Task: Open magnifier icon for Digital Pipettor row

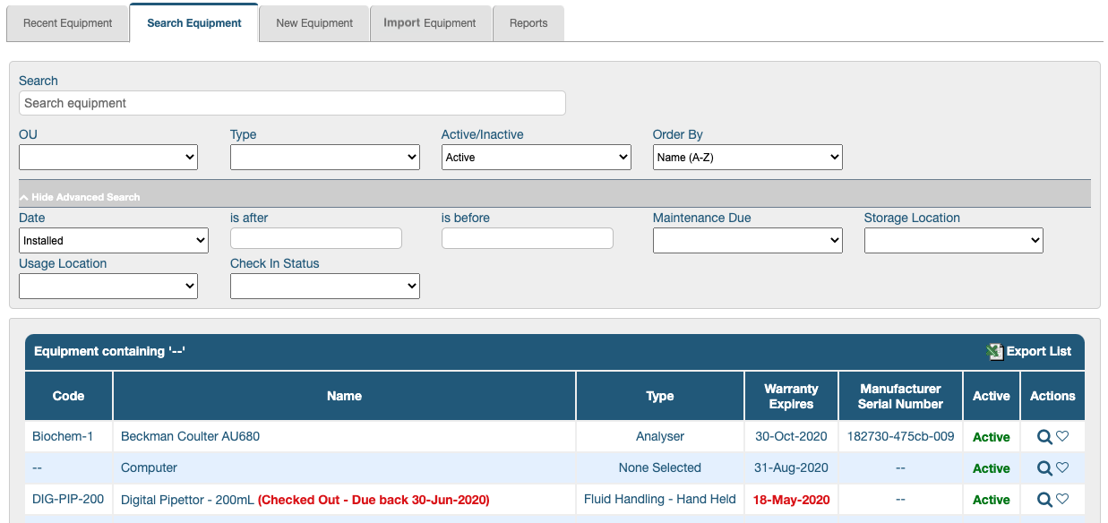Action: coord(1044,500)
